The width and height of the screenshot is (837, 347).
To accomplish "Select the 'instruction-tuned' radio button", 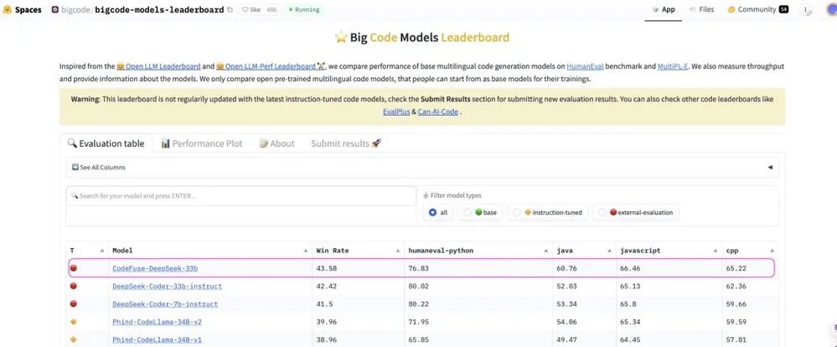I will tap(516, 212).
